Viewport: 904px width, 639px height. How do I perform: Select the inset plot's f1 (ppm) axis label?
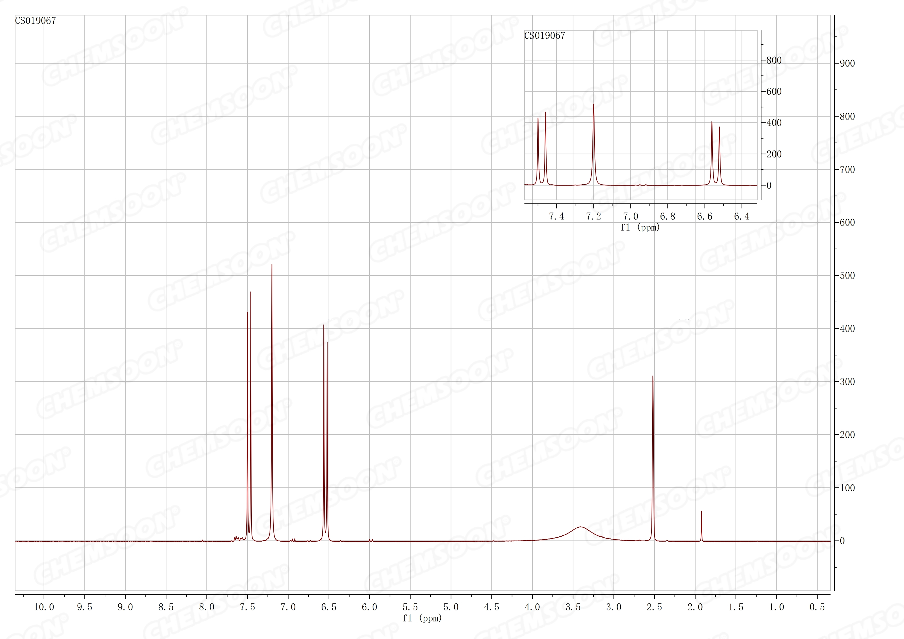point(640,228)
